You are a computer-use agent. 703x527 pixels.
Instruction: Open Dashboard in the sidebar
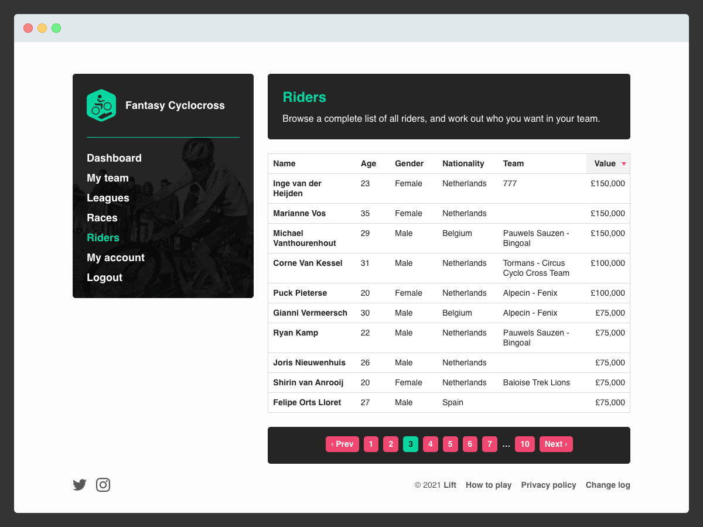tap(114, 158)
